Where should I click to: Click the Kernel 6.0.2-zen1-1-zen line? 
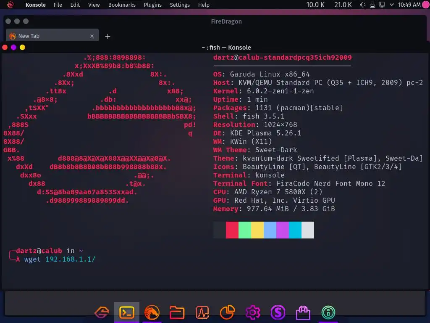(x=264, y=91)
